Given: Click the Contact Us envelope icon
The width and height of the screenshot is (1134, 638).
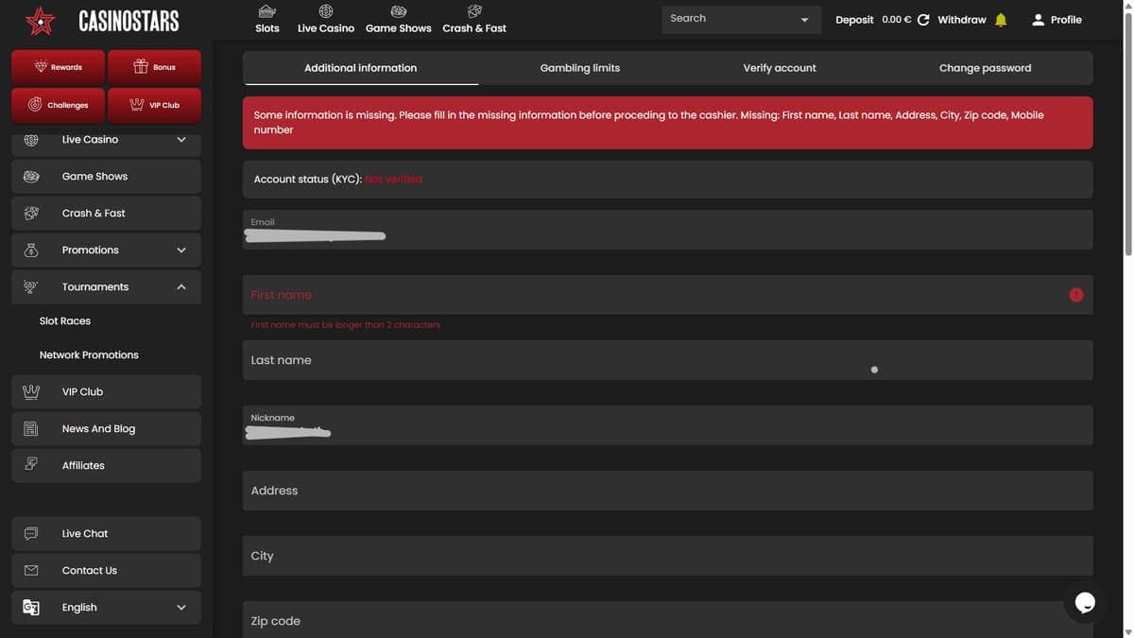Looking at the screenshot, I should coord(31,571).
